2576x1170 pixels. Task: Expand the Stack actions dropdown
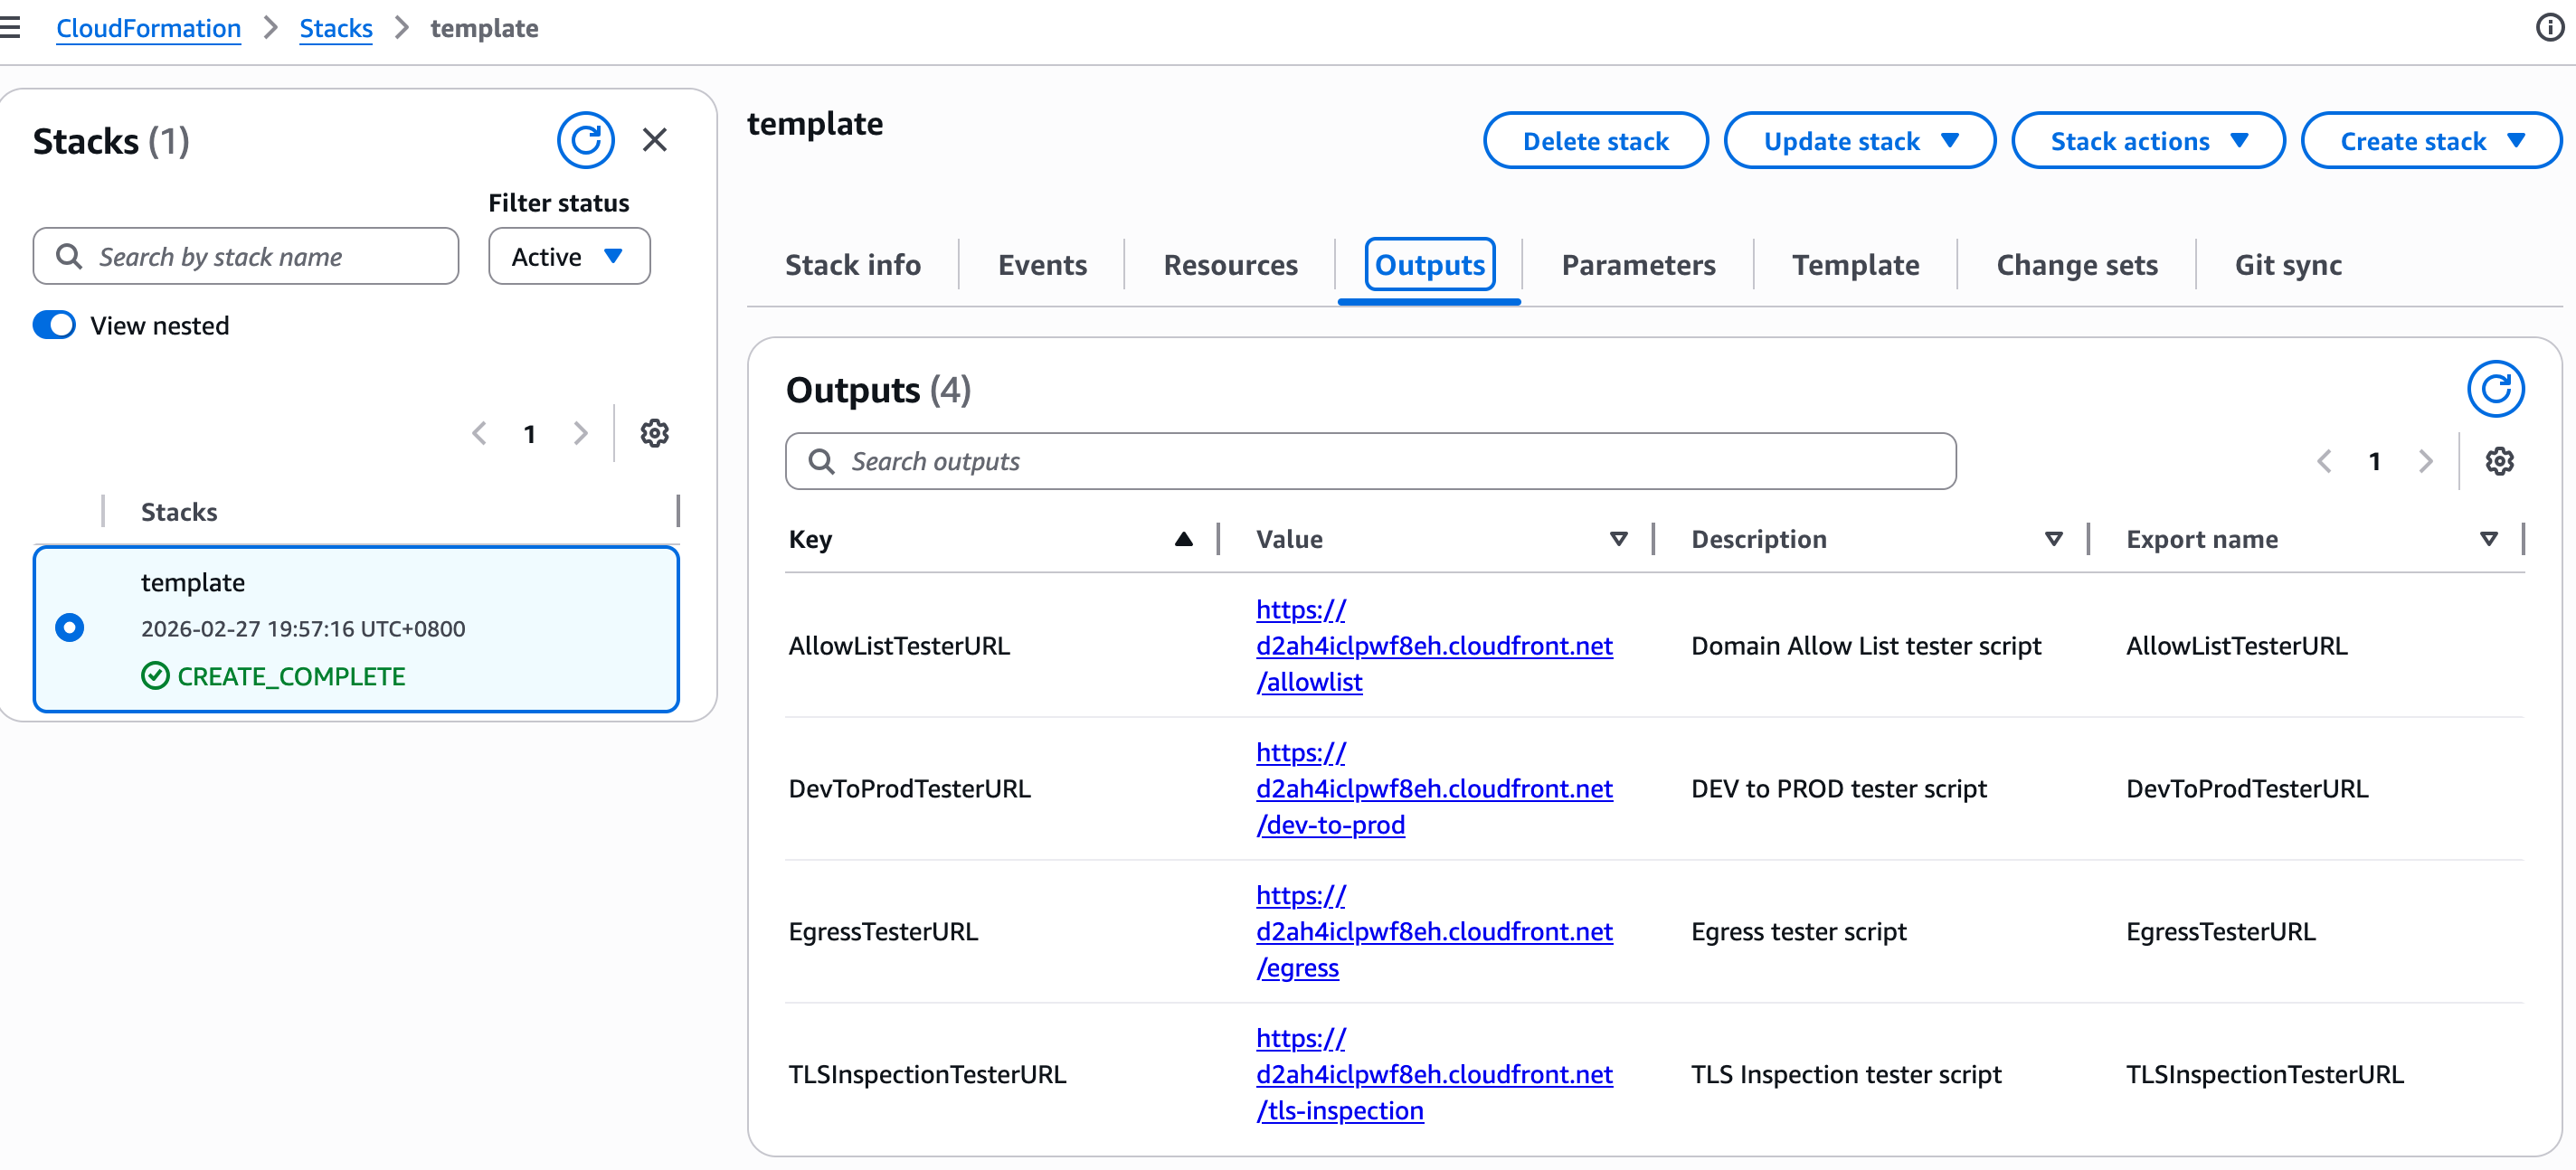coord(2147,141)
